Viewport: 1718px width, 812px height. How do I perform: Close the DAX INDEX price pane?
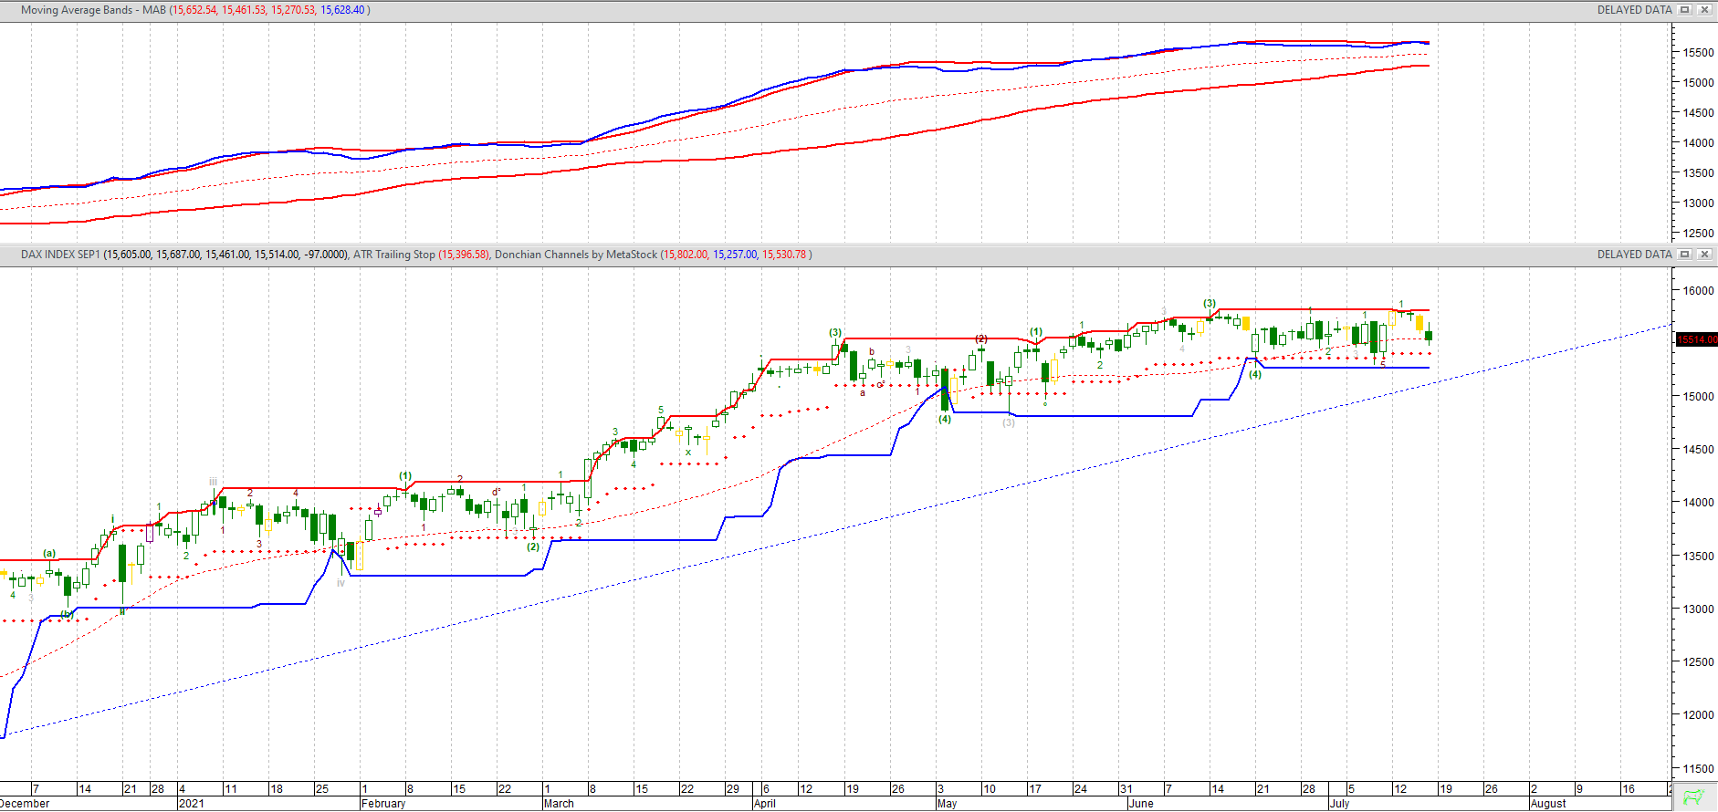[x=1704, y=255]
